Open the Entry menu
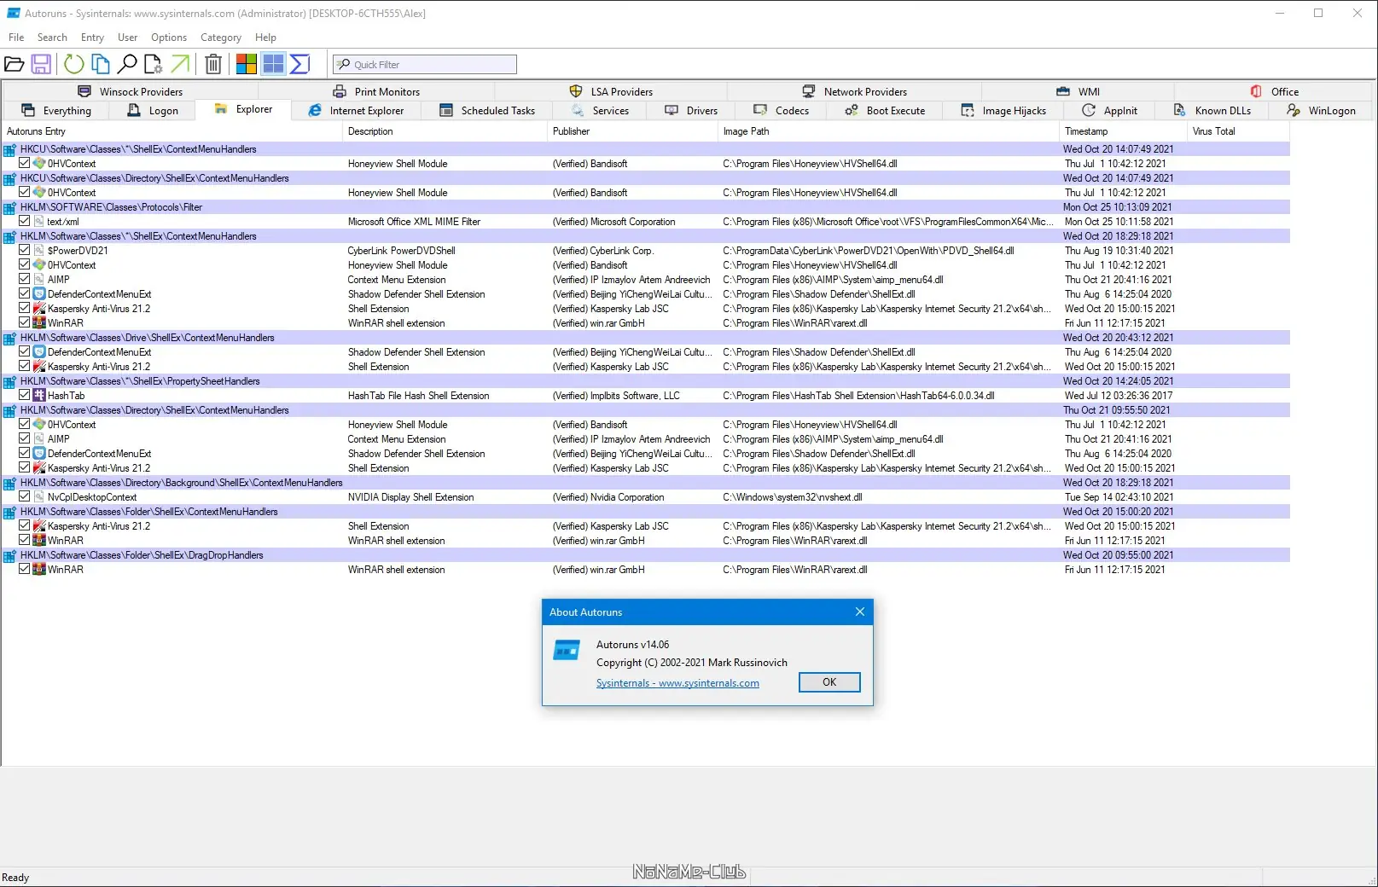 point(92,38)
